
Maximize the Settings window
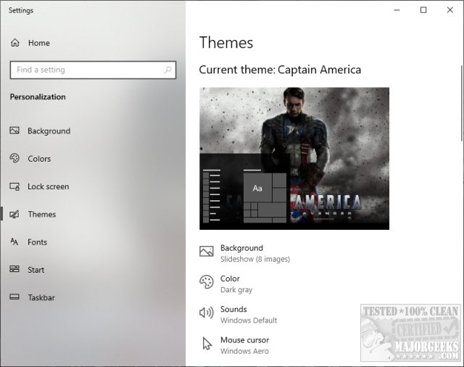423,10
